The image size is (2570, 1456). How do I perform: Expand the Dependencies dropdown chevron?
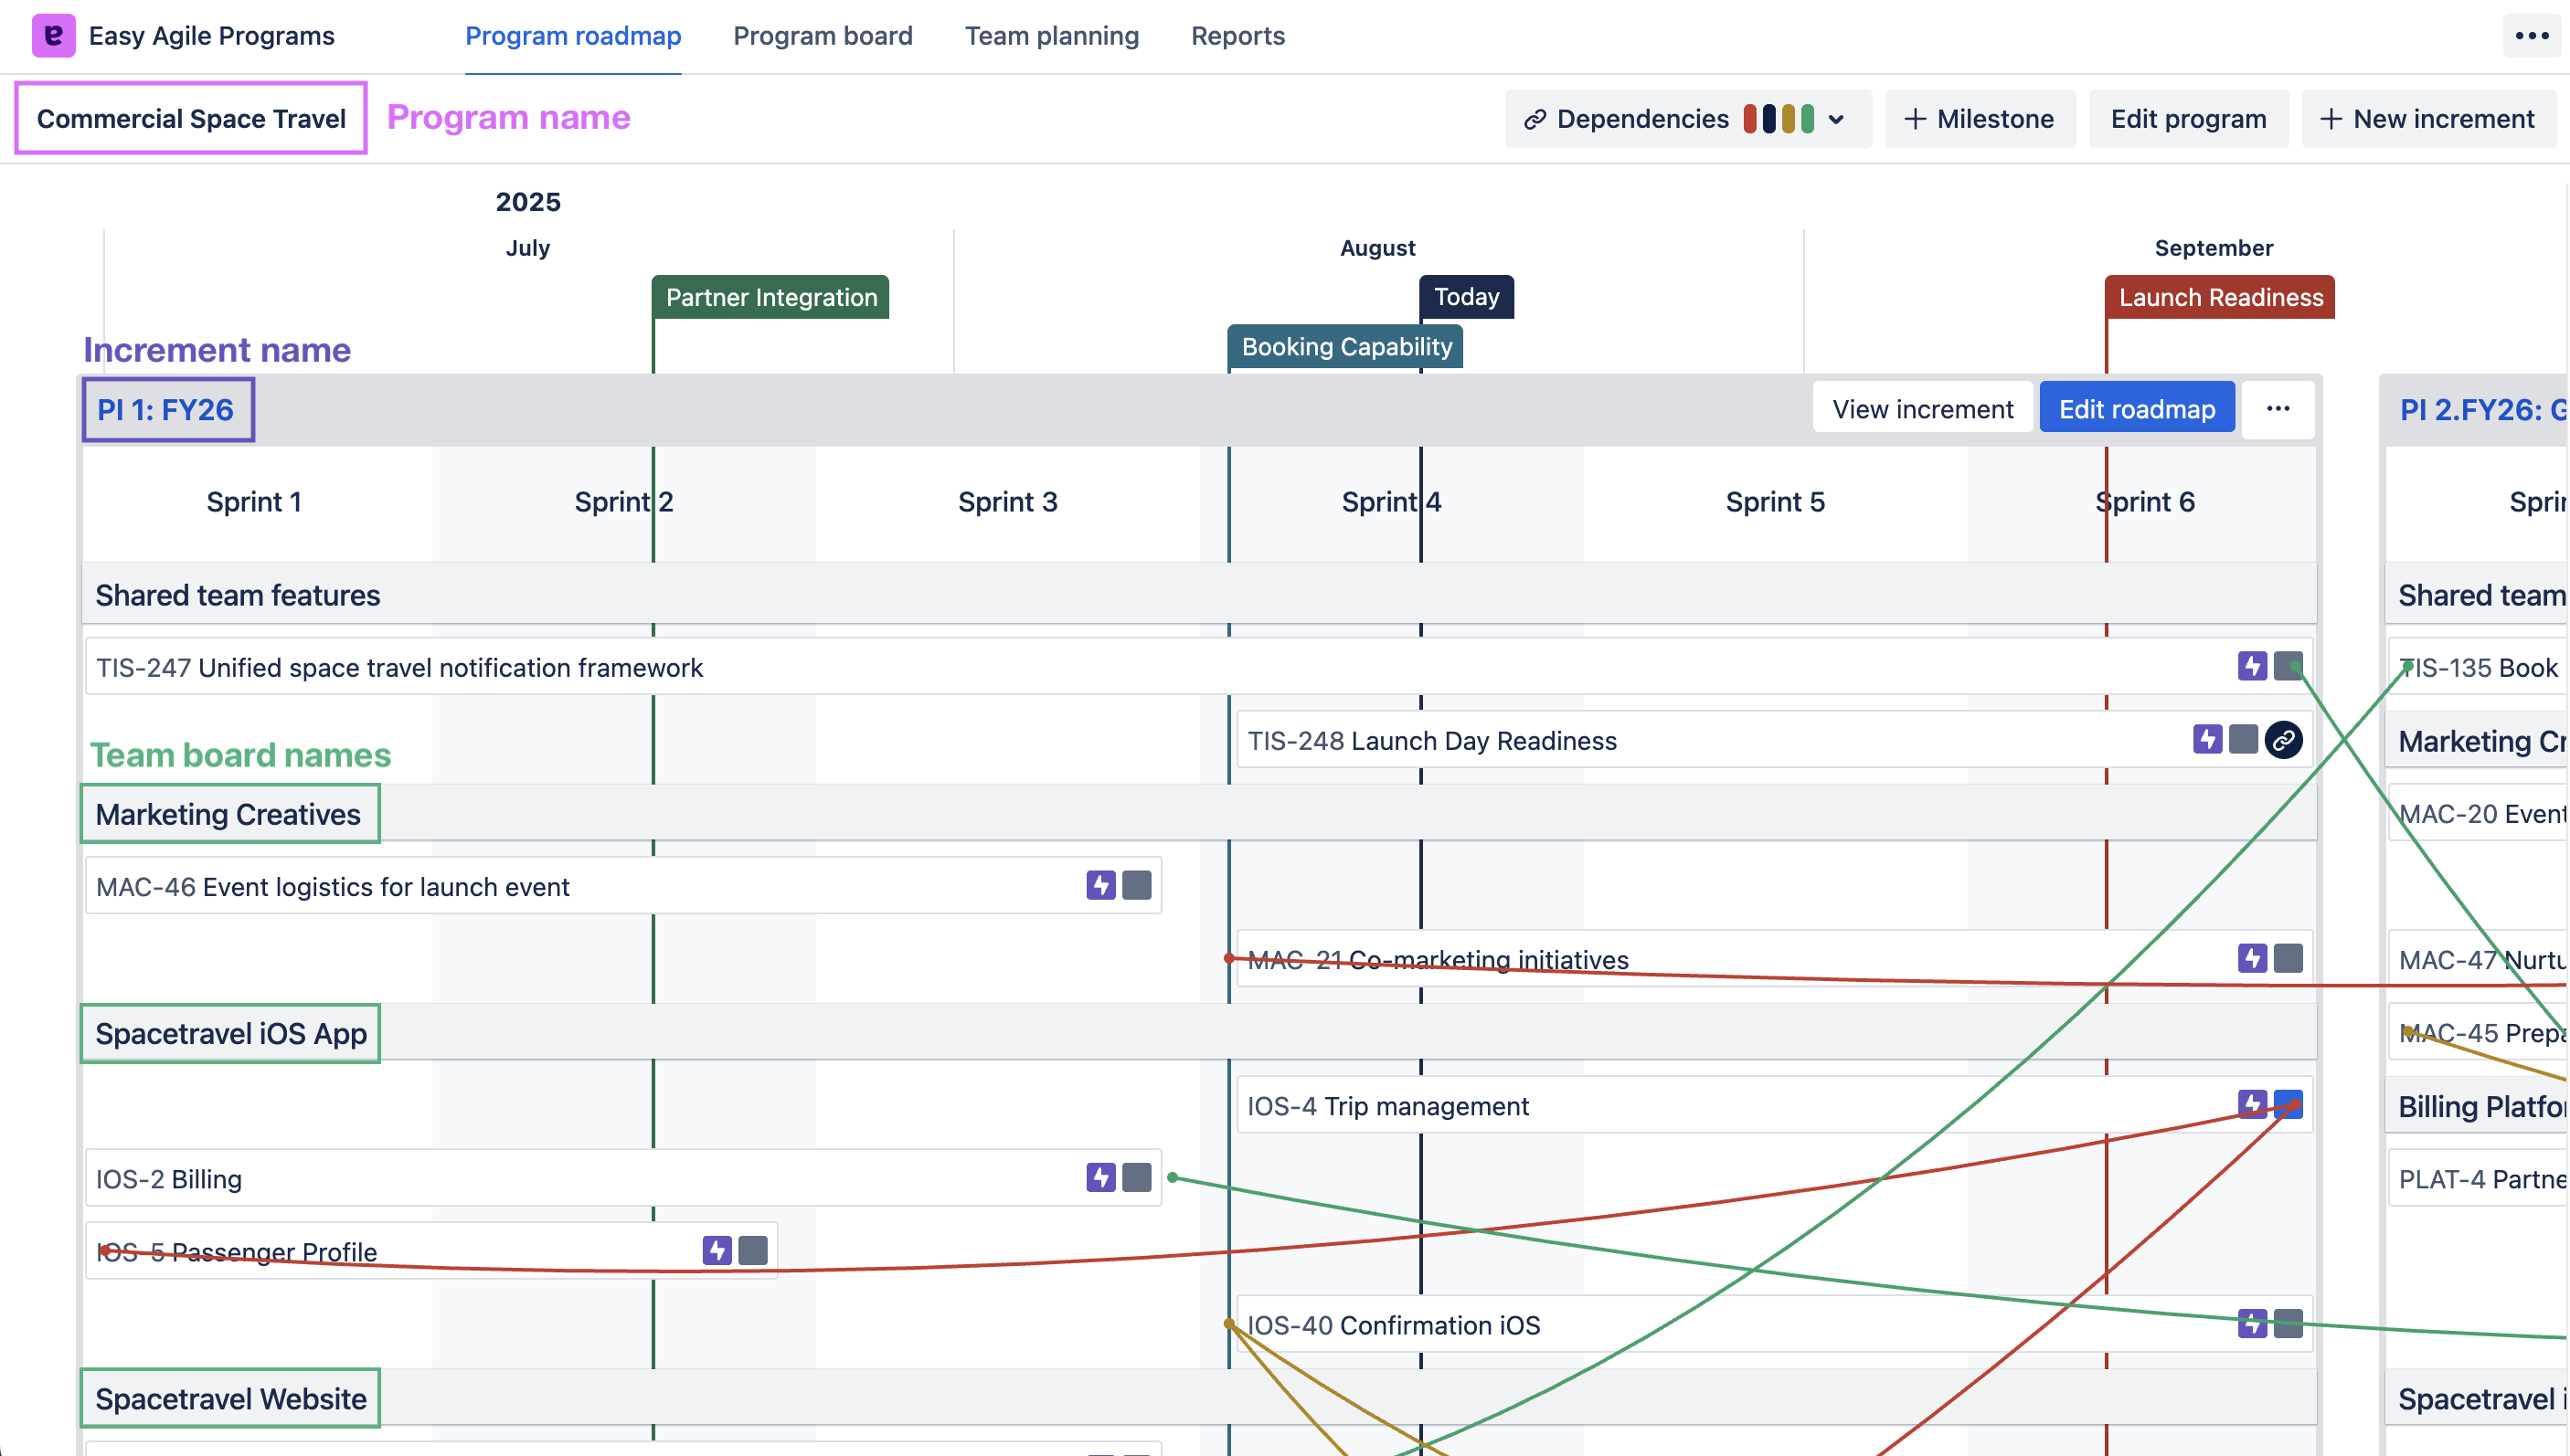(1836, 119)
